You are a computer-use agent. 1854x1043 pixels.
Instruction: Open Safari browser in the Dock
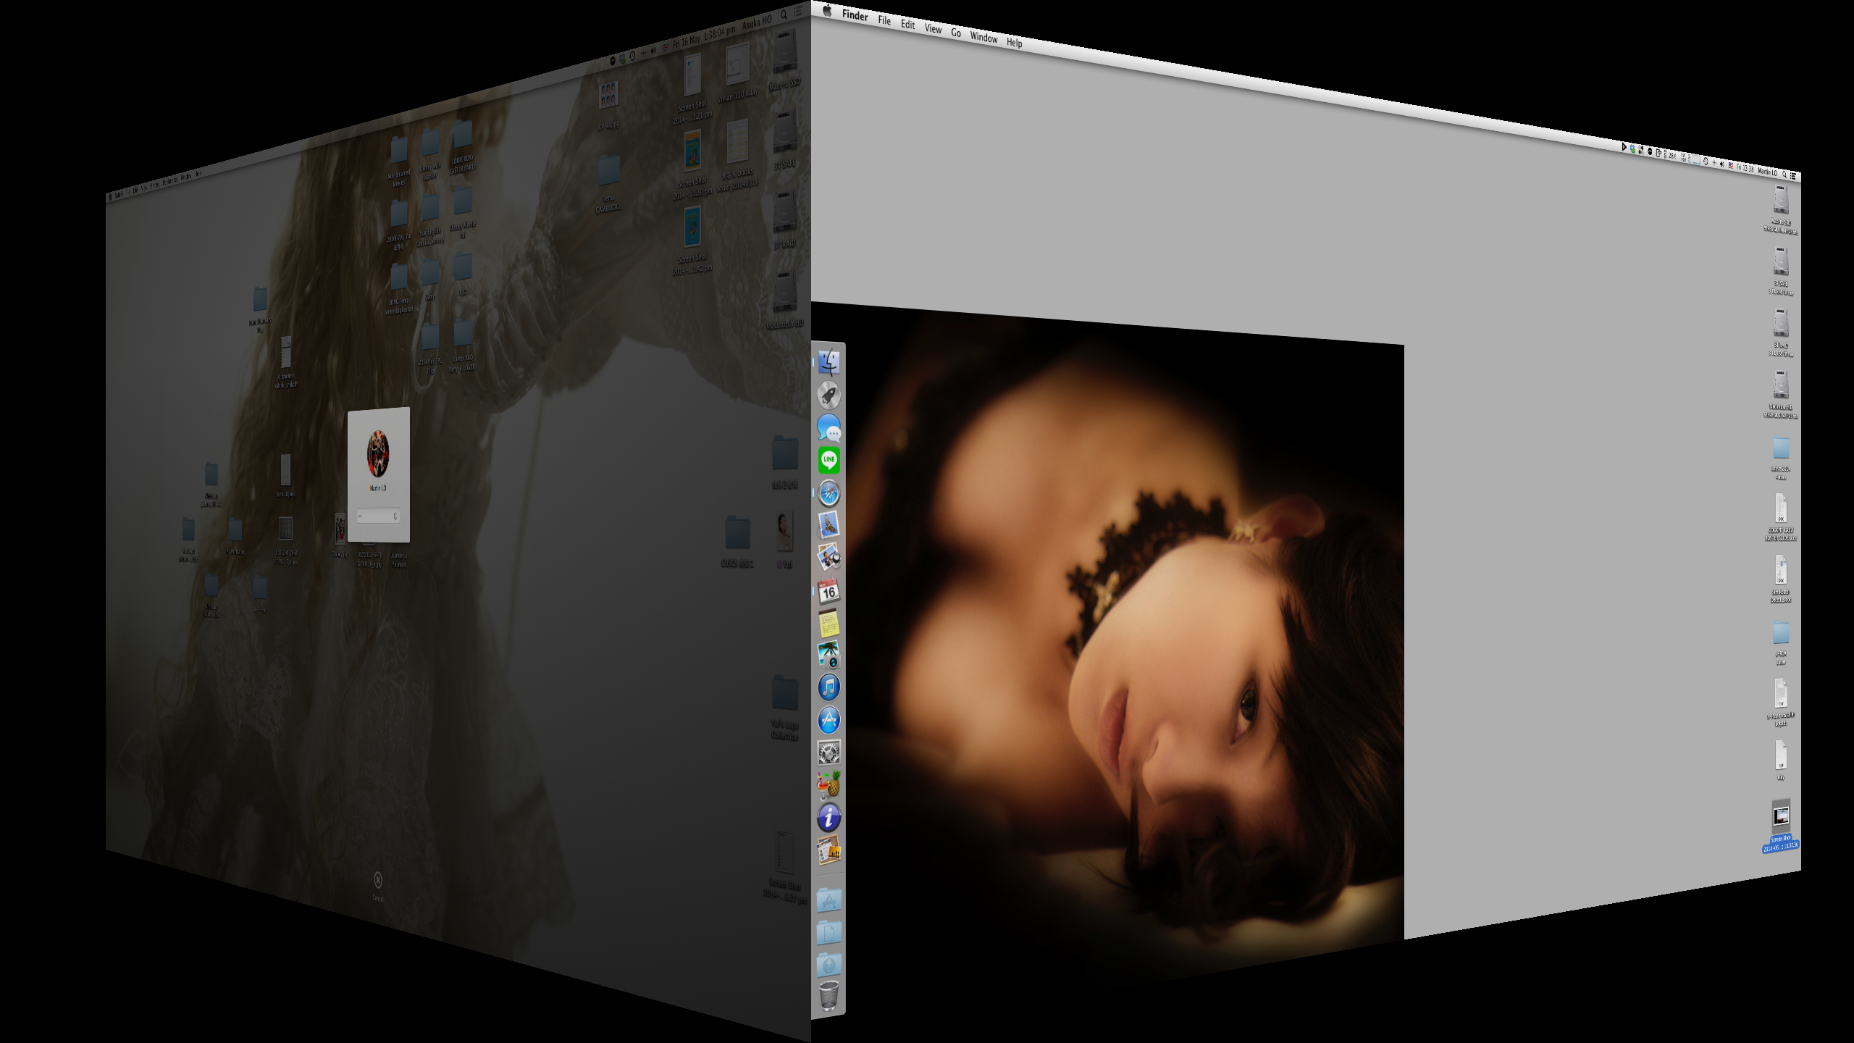pos(829,493)
